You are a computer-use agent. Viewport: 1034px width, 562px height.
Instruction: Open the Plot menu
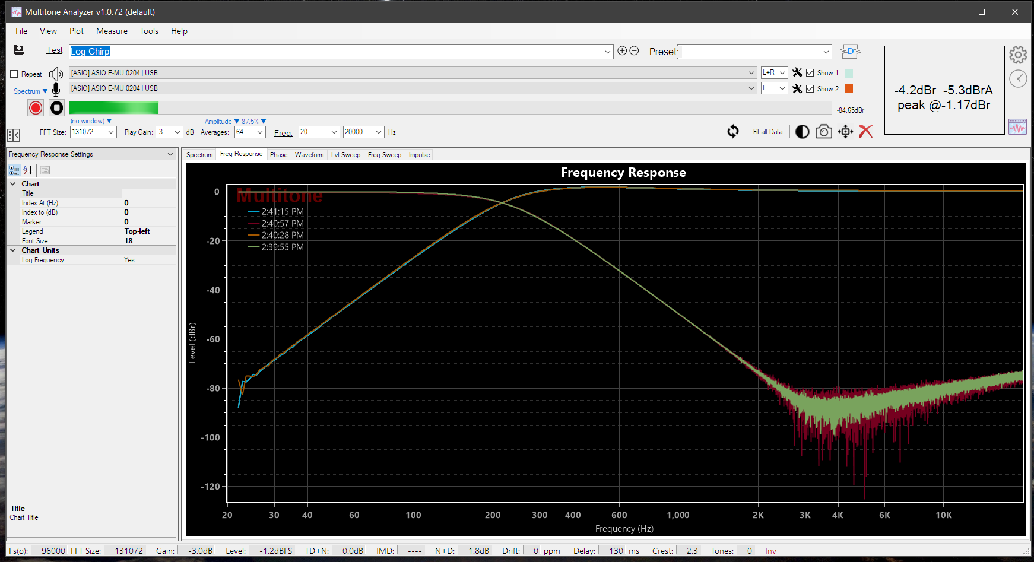point(77,31)
